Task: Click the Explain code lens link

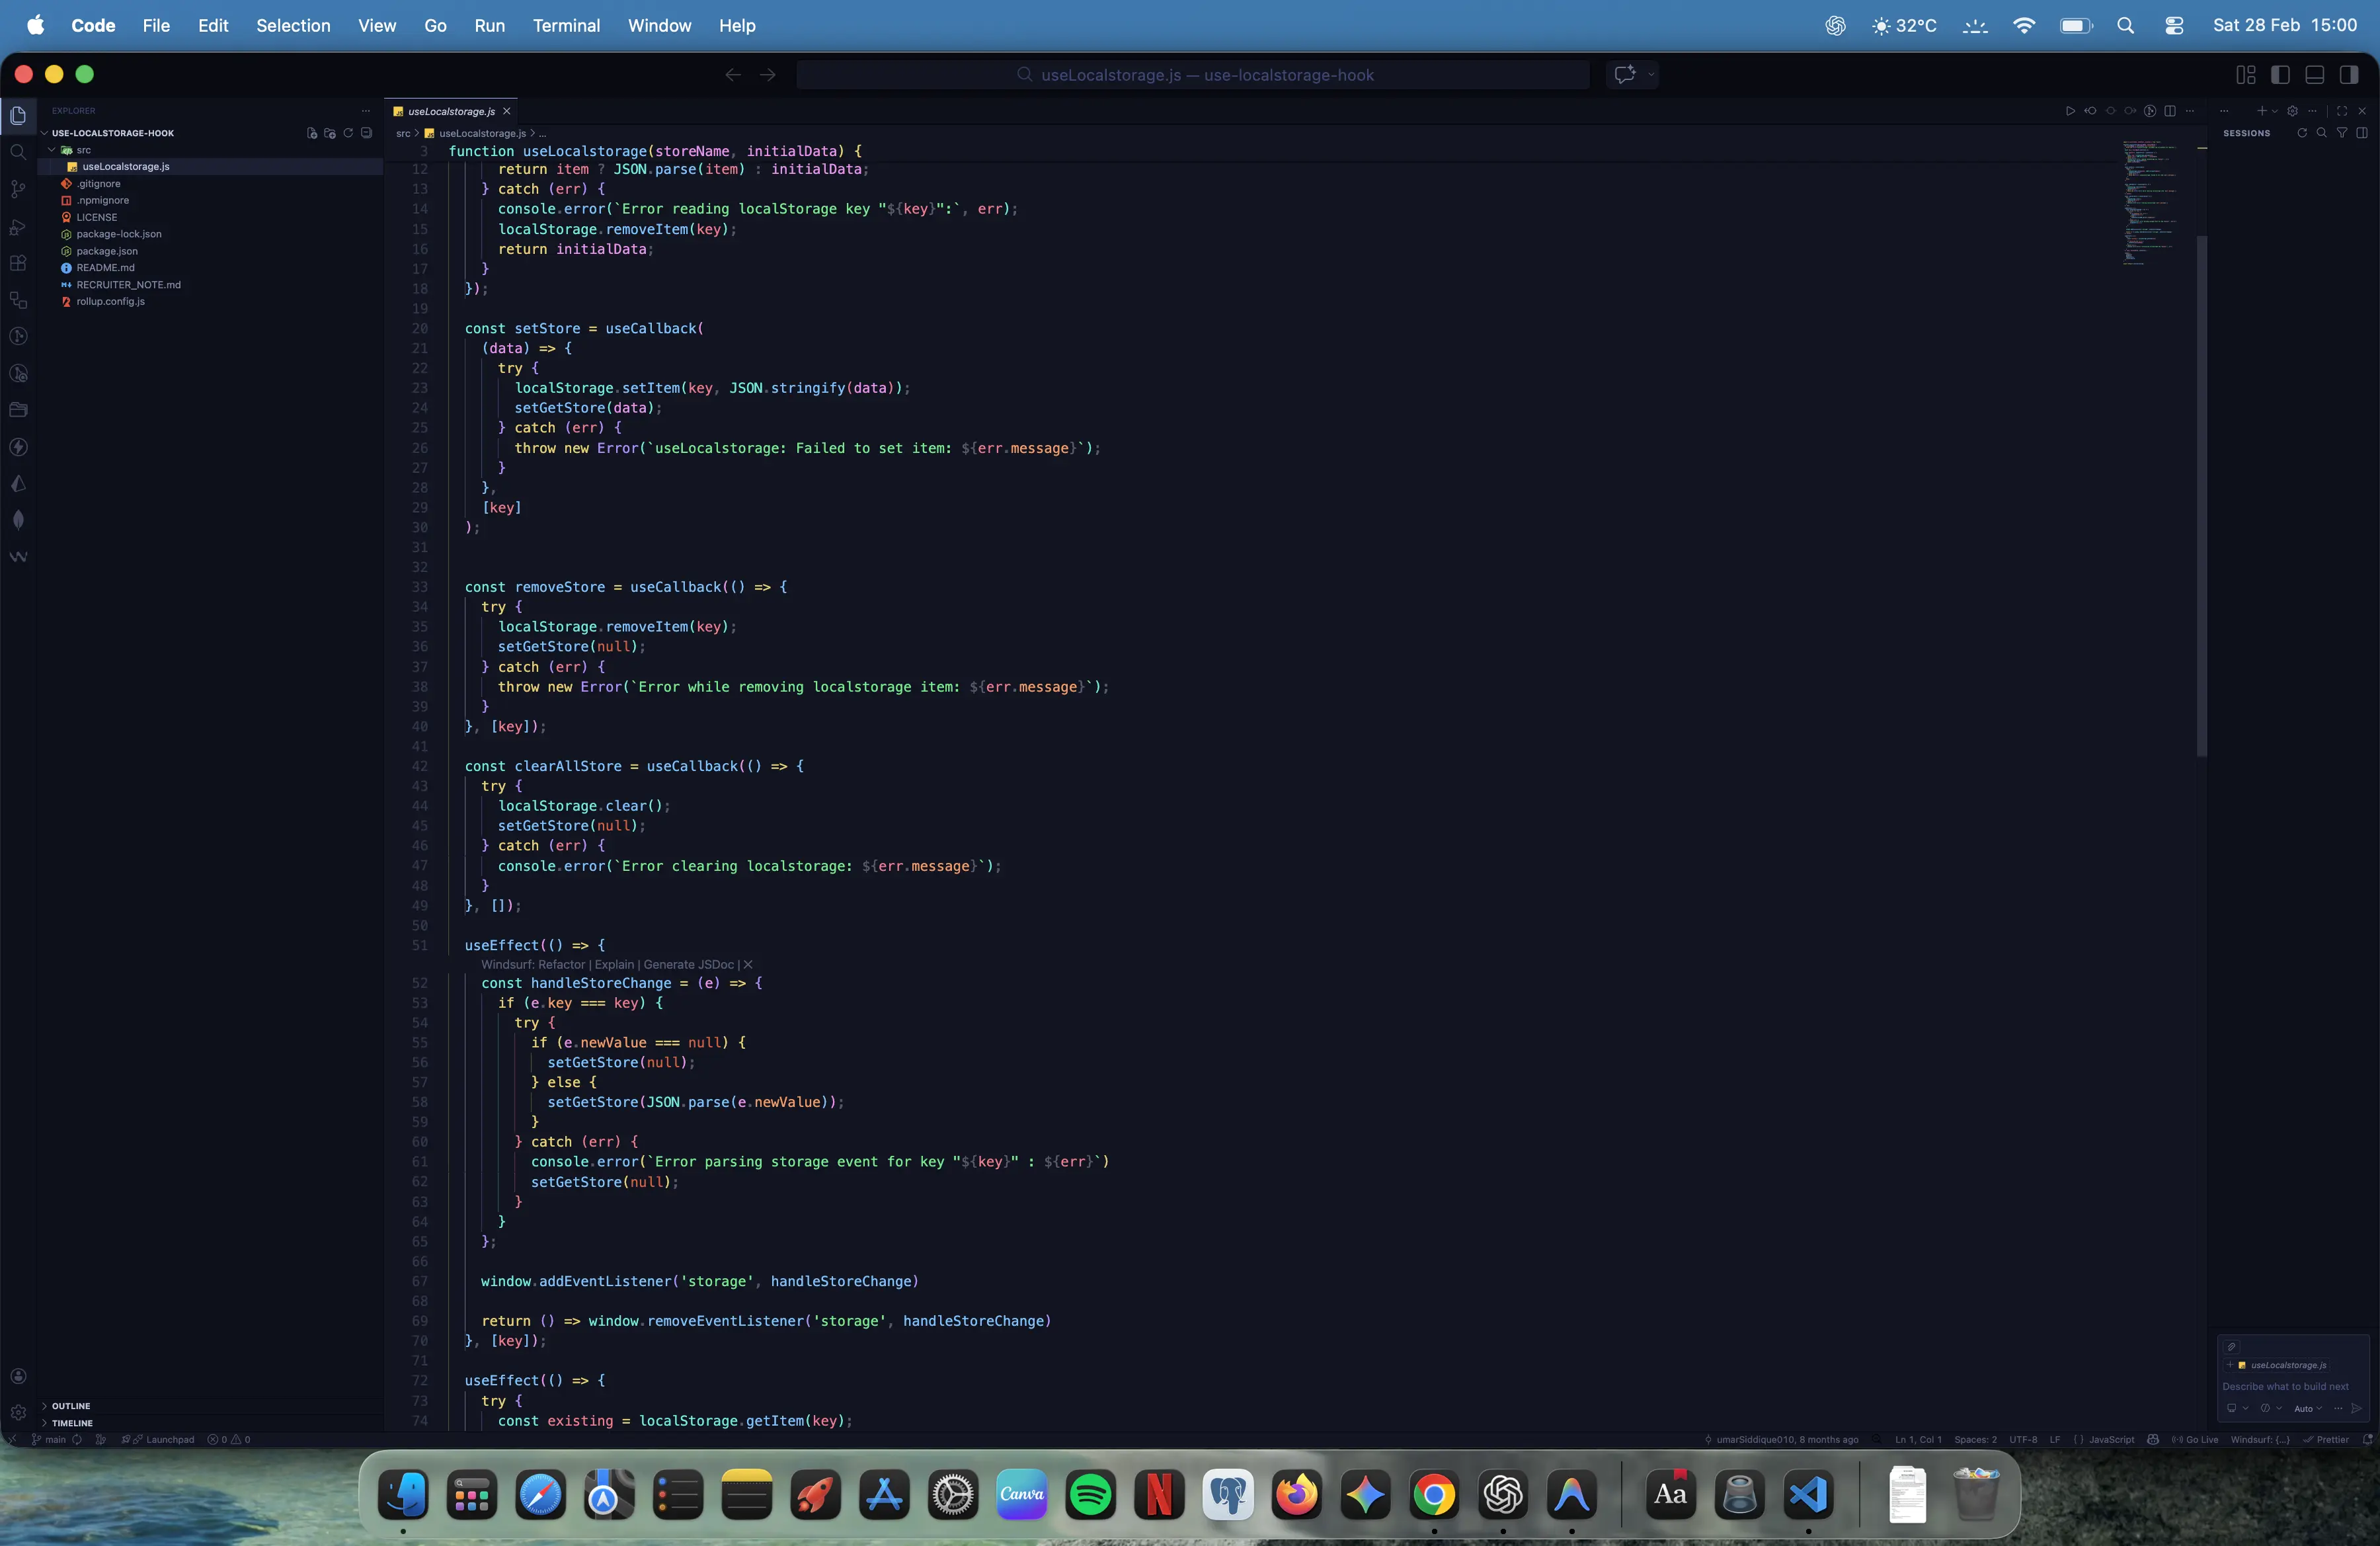Action: coord(613,965)
